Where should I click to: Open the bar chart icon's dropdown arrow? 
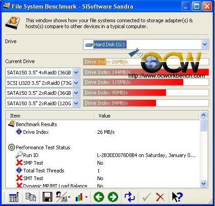coord(86,197)
